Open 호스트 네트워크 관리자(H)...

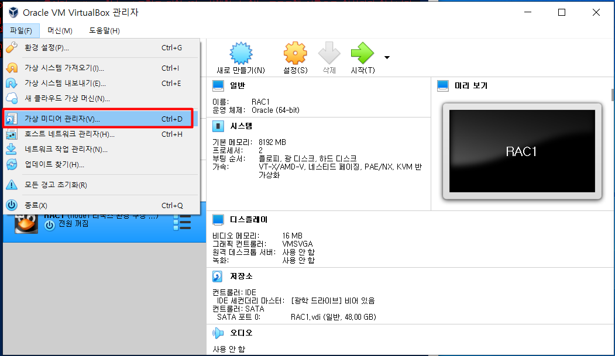pos(101,134)
